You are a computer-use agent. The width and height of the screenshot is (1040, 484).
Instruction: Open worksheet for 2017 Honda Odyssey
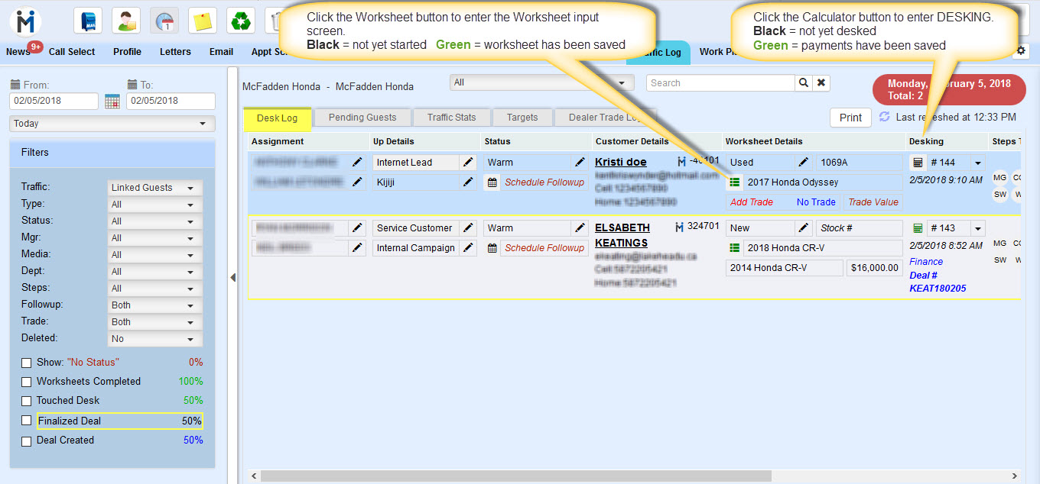(735, 182)
